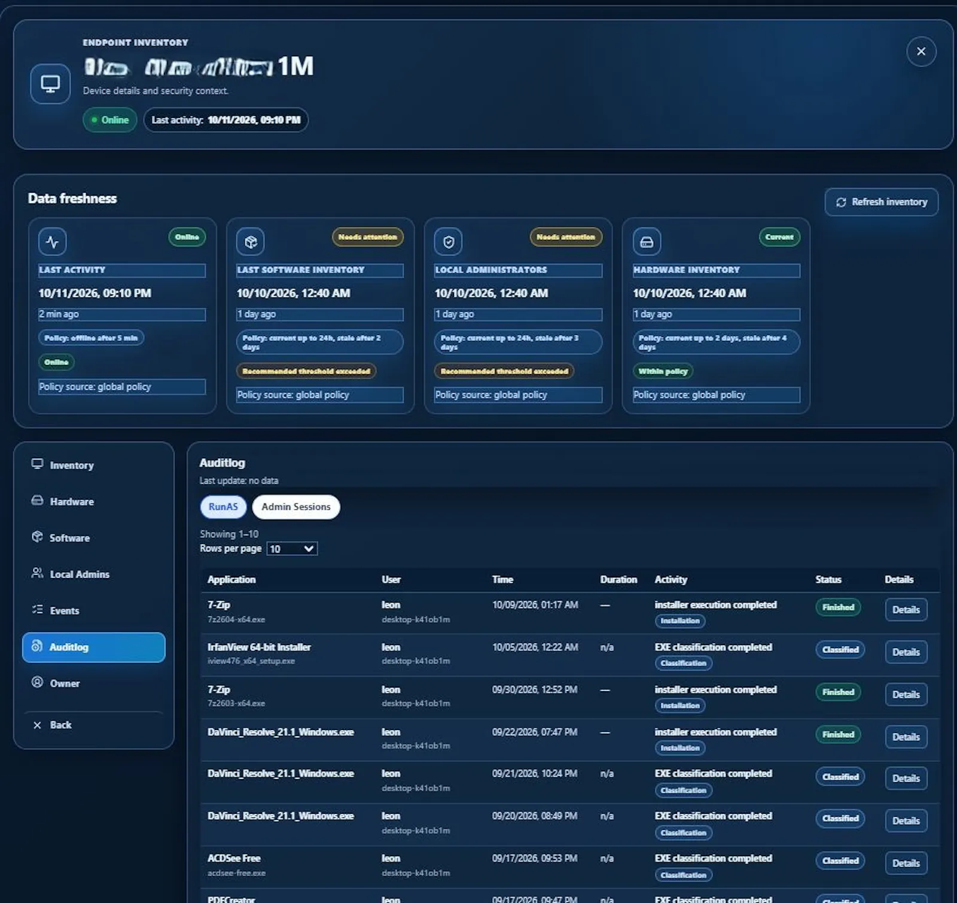
Task: Open the Rows per page dropdown
Action: click(292, 549)
